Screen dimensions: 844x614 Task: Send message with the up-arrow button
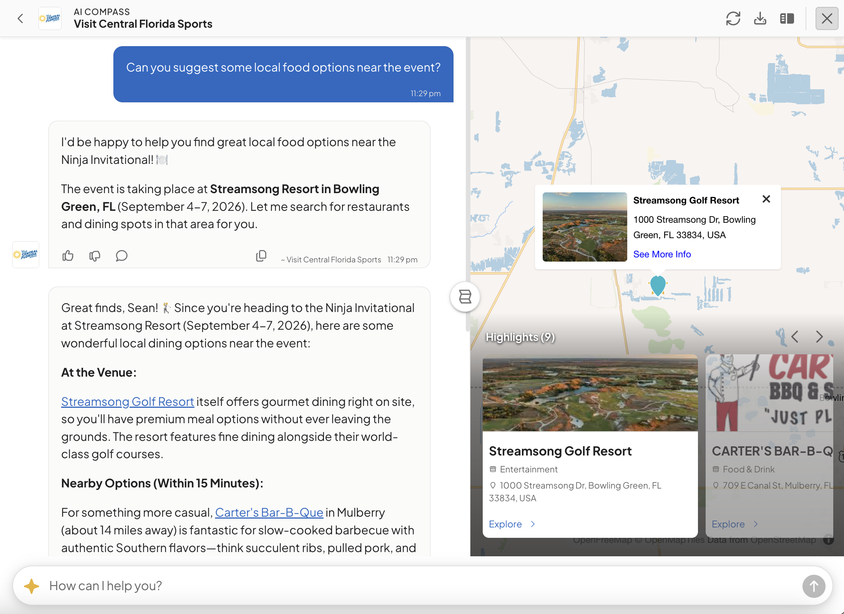tap(813, 586)
